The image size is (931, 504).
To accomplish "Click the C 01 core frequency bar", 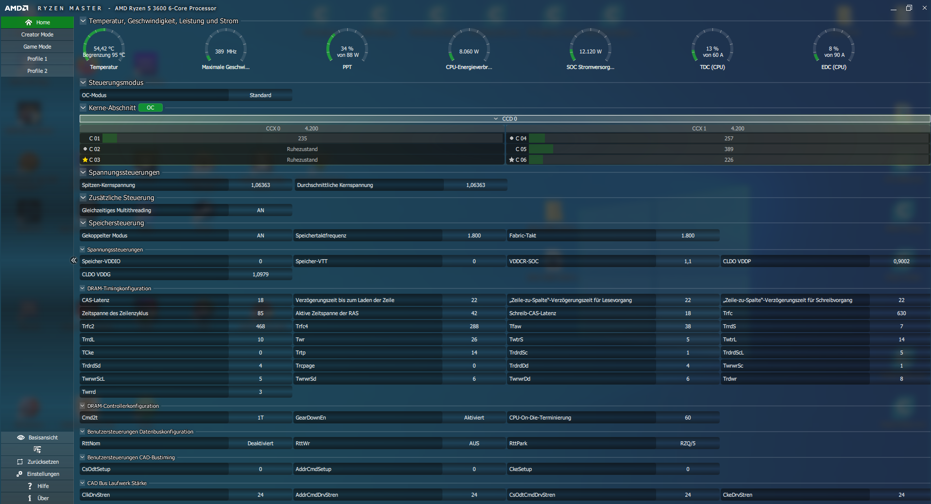I will click(303, 138).
